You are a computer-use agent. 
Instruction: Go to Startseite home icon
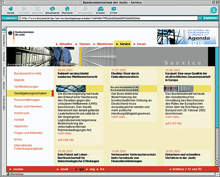point(67,9)
